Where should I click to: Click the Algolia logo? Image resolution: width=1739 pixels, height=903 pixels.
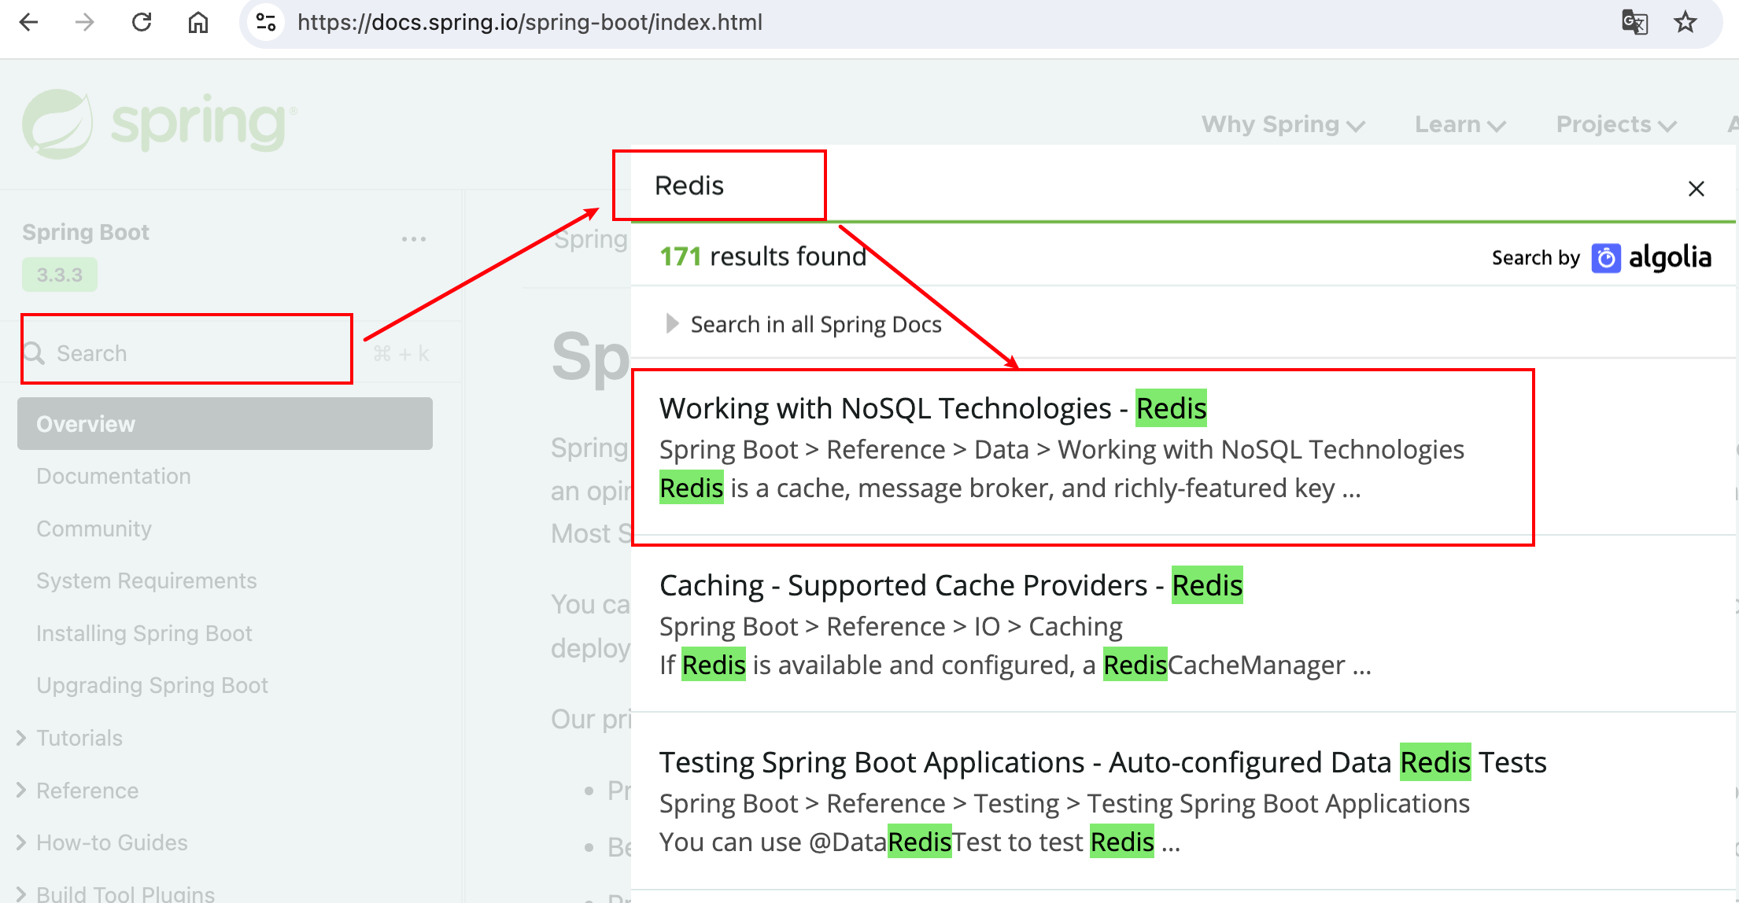click(1651, 257)
